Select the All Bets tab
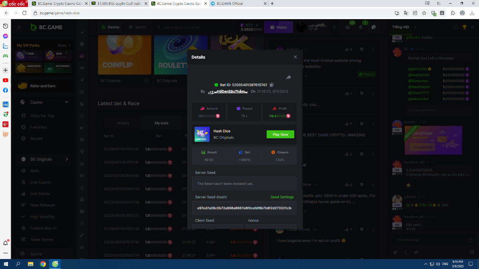Image resolution: width=479 pixels, height=269 pixels. point(123,123)
